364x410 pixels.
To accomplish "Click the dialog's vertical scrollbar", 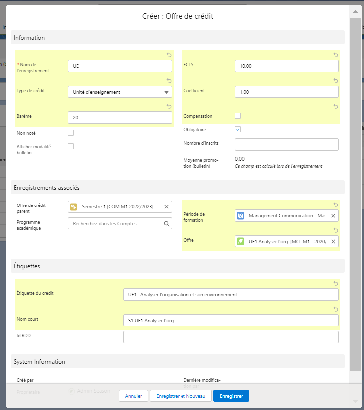I will [x=355, y=200].
